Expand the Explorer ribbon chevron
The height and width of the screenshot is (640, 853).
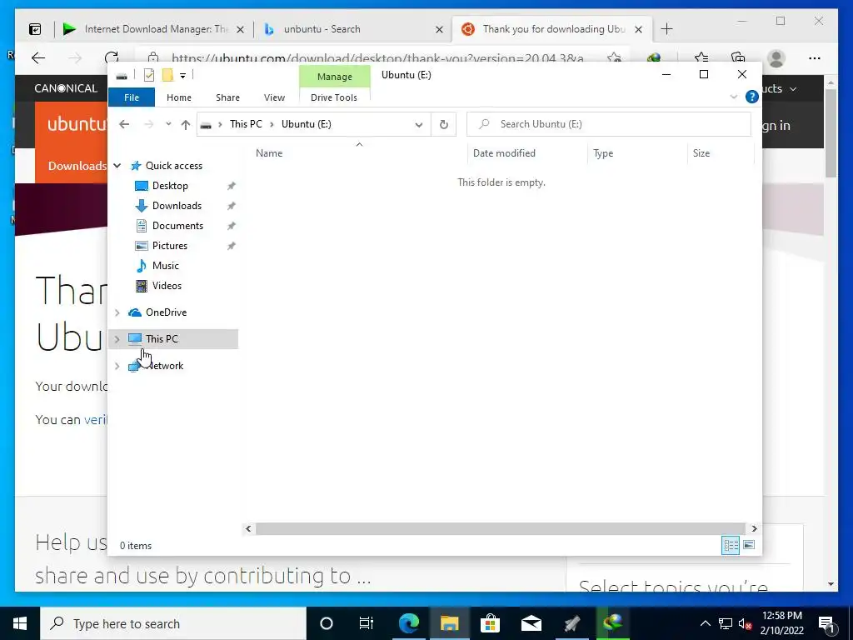click(733, 97)
